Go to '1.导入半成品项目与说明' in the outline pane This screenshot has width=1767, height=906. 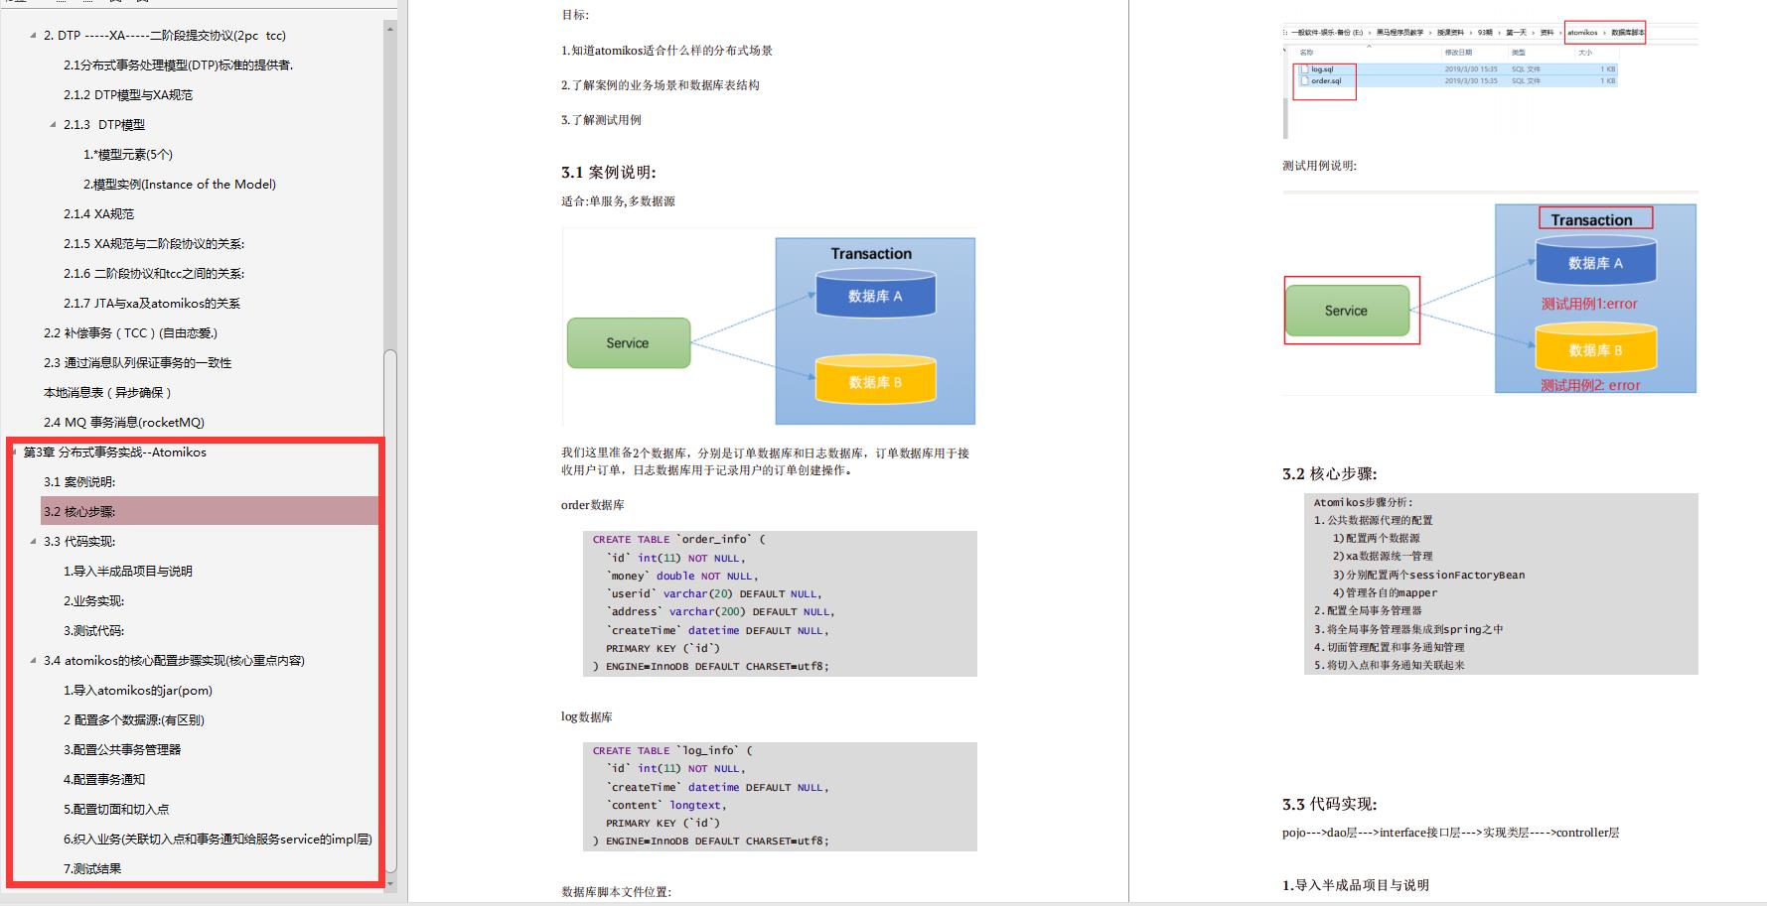(x=128, y=572)
